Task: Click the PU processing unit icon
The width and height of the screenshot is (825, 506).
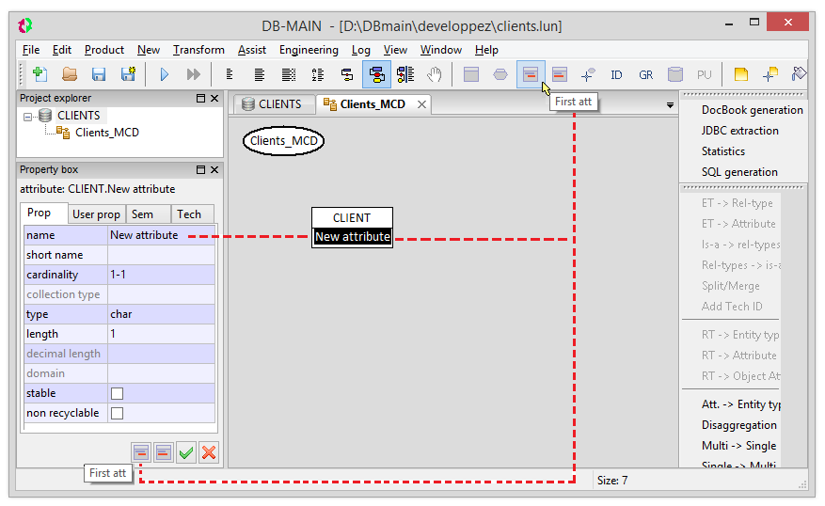Action: point(704,74)
